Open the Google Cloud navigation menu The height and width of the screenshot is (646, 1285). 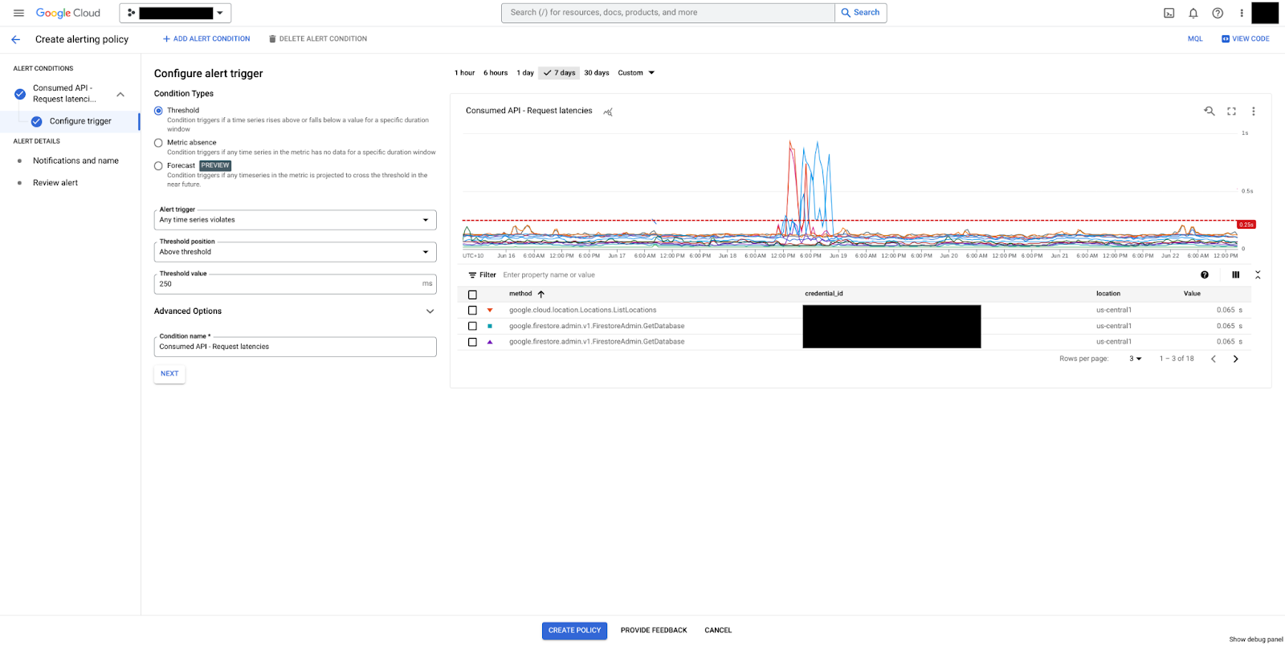(x=18, y=13)
